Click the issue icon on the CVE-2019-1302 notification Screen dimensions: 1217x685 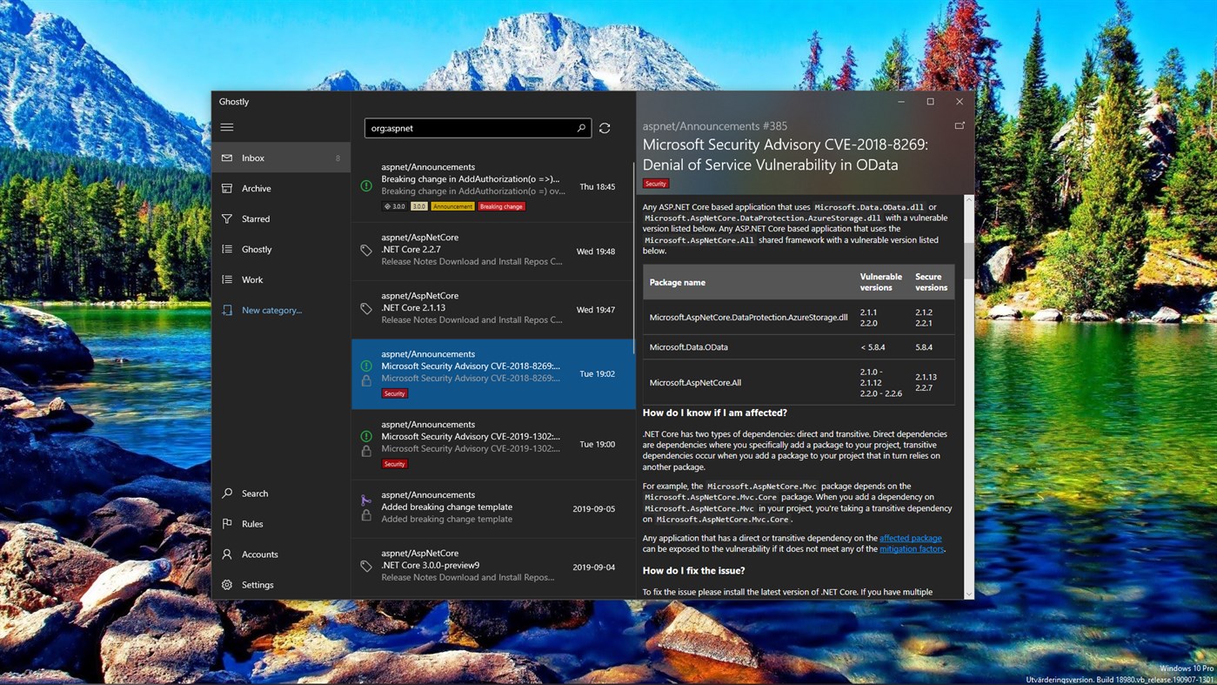(366, 436)
